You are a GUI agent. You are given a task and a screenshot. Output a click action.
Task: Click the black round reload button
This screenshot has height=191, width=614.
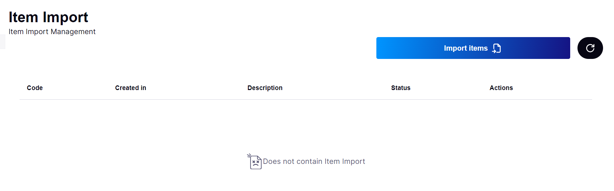pyautogui.click(x=590, y=48)
